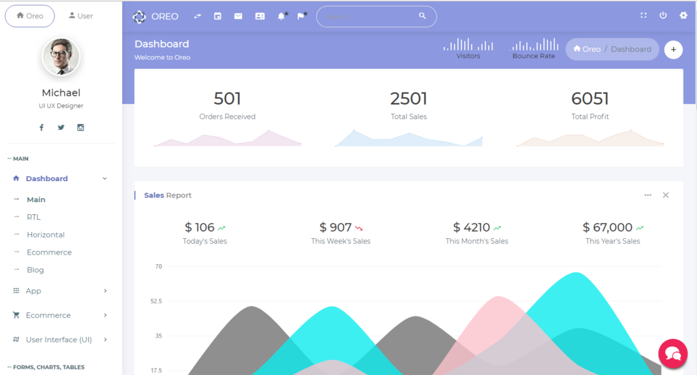Click the App grid icon in sidebar

point(16,291)
